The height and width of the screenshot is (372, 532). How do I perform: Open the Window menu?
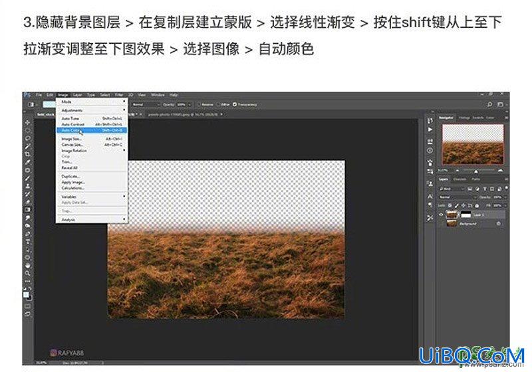[158, 95]
